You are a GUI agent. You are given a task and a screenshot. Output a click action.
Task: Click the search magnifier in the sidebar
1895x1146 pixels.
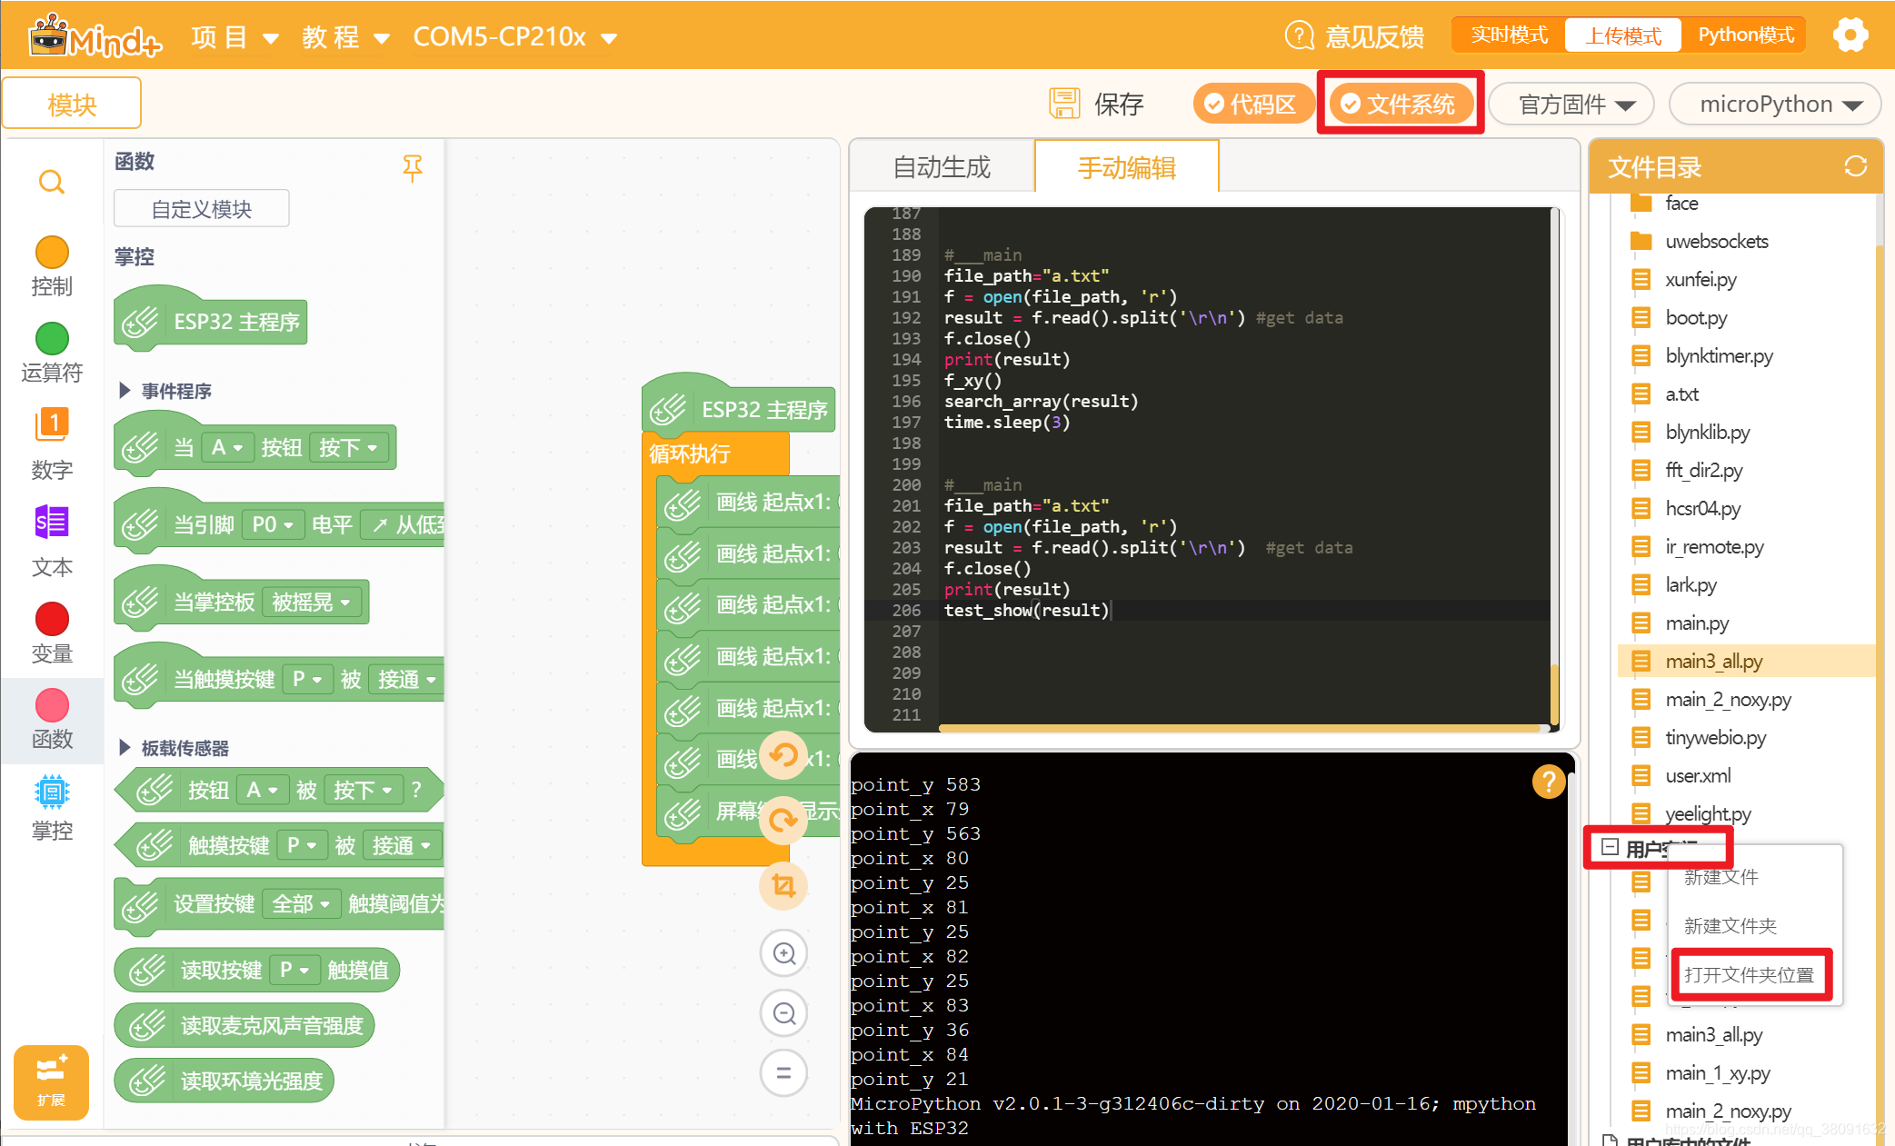52,183
